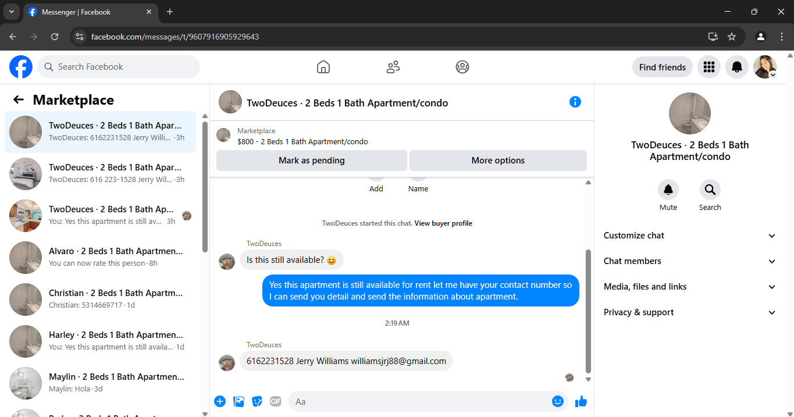Open Alvaro conversation
The image size is (794, 417).
[100, 258]
